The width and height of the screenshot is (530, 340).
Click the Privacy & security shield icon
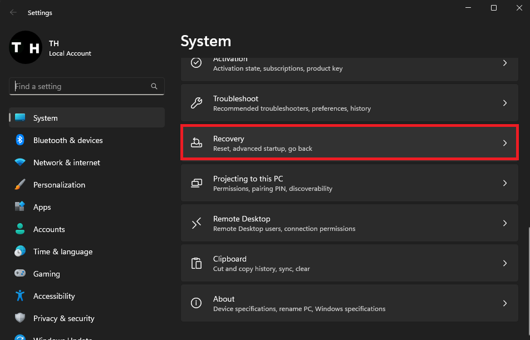pyautogui.click(x=20, y=318)
